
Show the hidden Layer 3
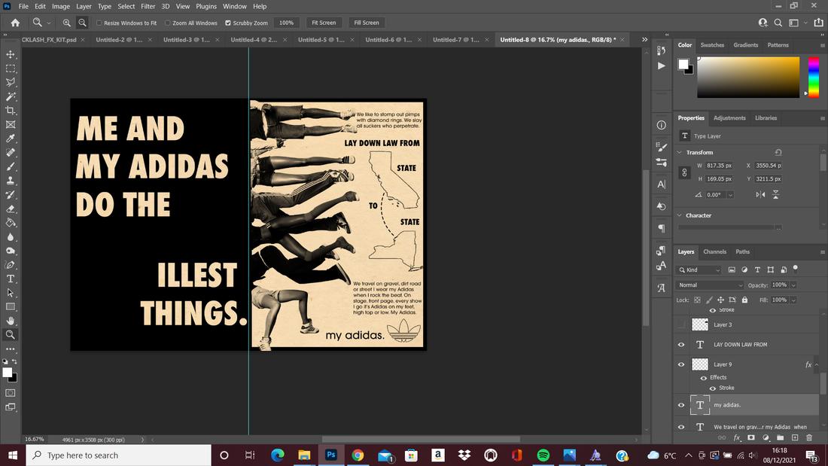681,324
